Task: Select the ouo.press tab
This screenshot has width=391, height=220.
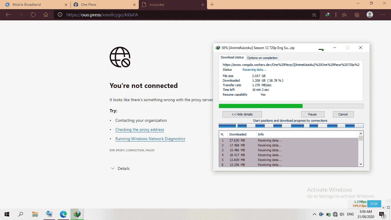Action: (173, 5)
